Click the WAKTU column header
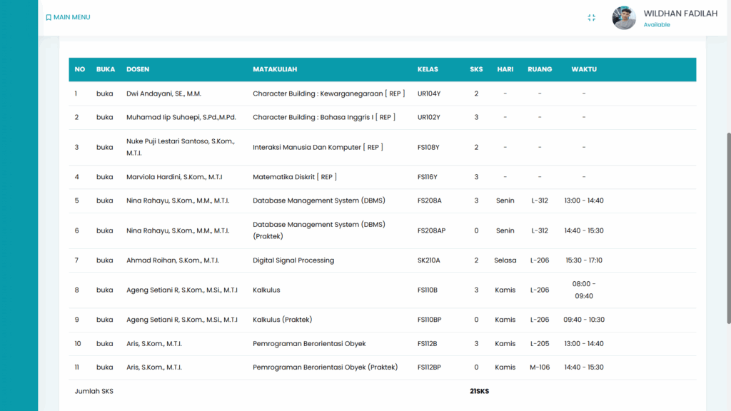The height and width of the screenshot is (411, 731). coord(583,69)
